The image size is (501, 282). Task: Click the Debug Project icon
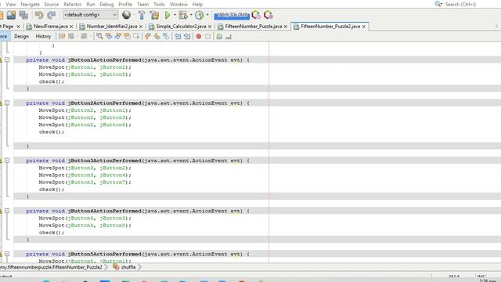point(183,15)
